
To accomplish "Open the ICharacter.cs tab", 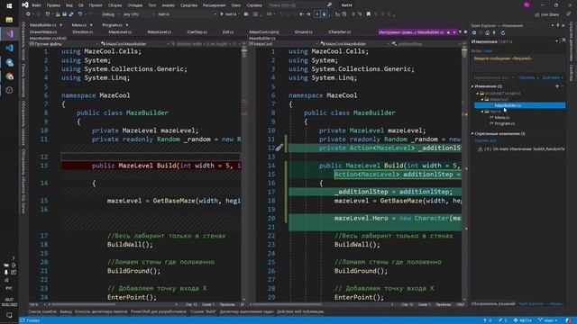I will point(339,32).
